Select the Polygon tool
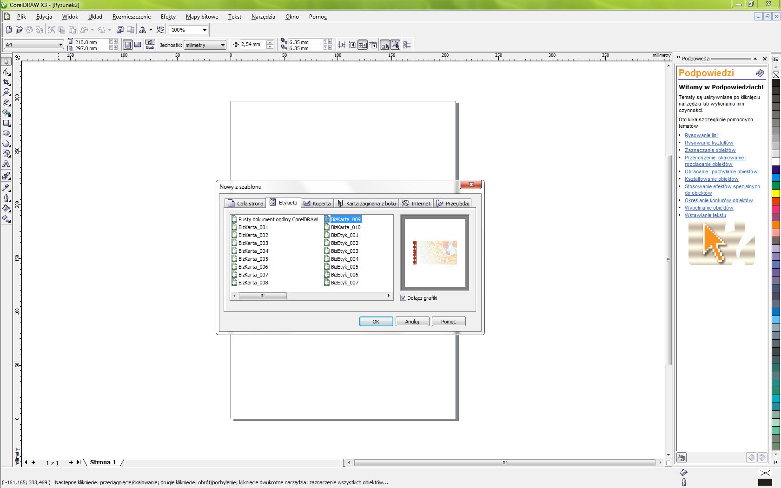The width and height of the screenshot is (781, 488). 7,144
